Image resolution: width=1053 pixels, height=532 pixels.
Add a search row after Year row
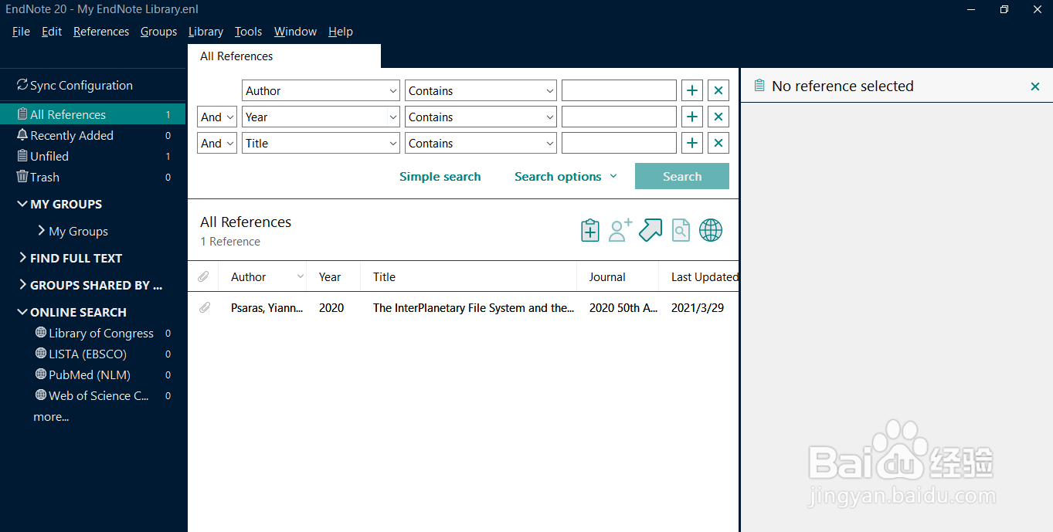pyautogui.click(x=692, y=117)
